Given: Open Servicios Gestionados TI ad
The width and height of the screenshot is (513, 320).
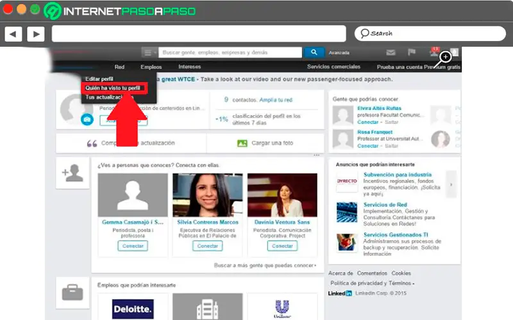Looking at the screenshot, I should tap(396, 235).
